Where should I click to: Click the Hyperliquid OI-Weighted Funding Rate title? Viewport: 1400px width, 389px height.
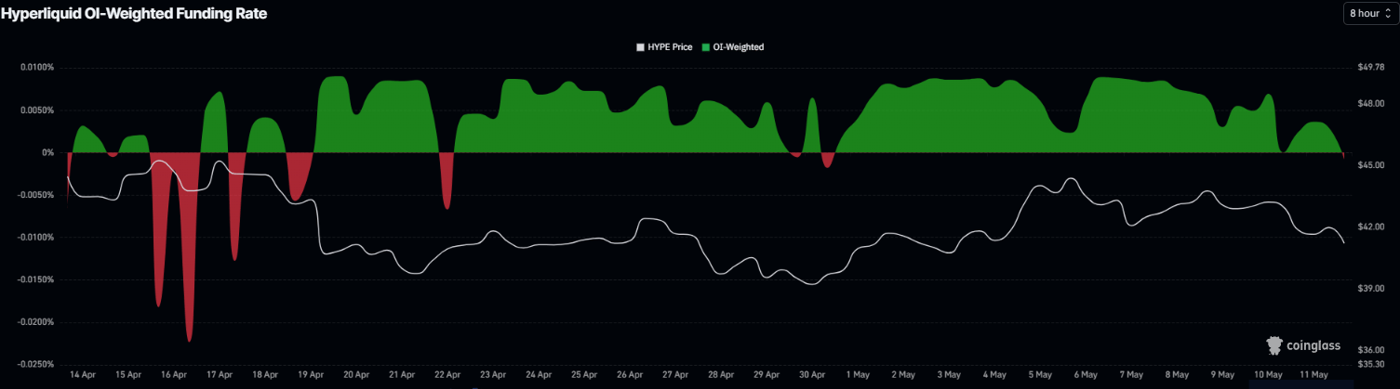[134, 14]
